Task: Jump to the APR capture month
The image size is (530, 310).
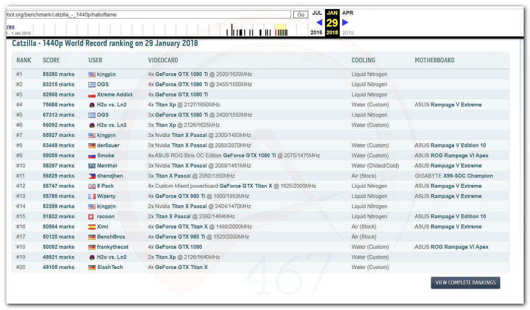Action: coord(348,13)
